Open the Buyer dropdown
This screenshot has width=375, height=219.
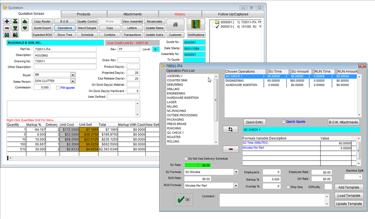[x=73, y=74]
